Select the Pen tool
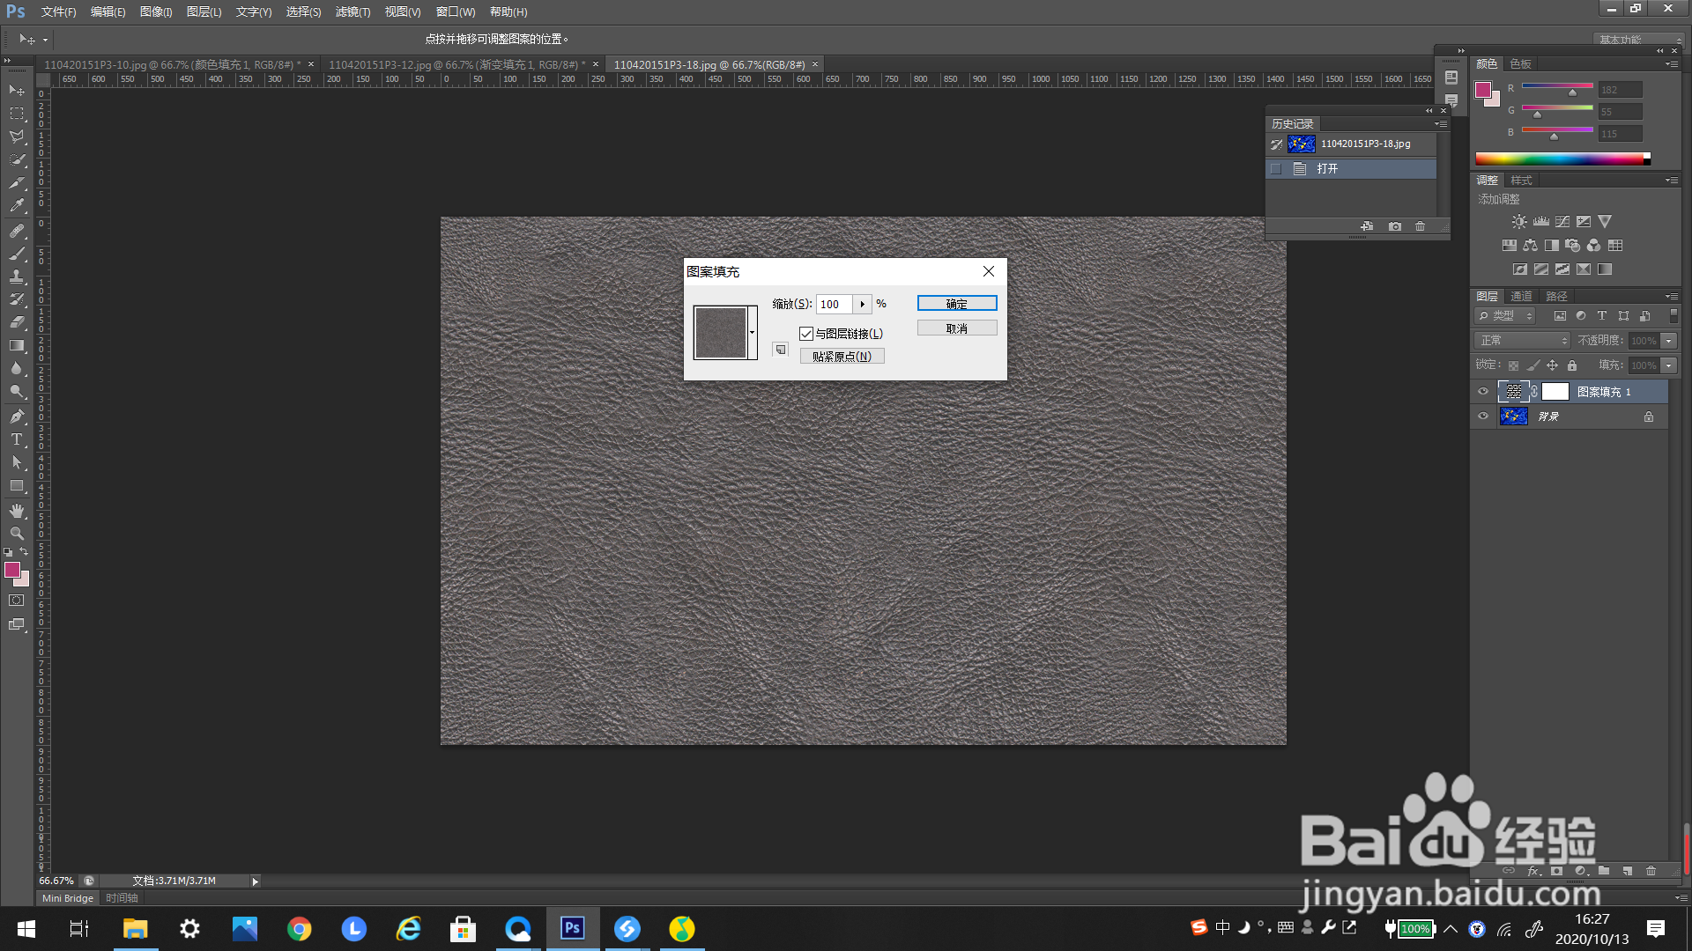The image size is (1692, 951). coord(17,416)
